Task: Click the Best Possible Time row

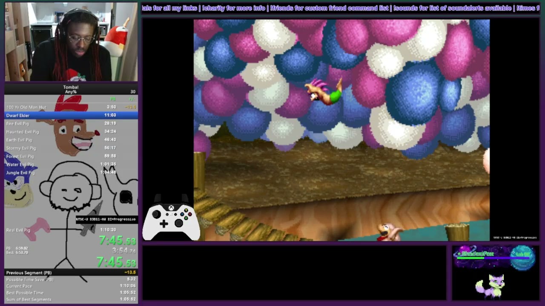Action: pyautogui.click(x=71, y=293)
